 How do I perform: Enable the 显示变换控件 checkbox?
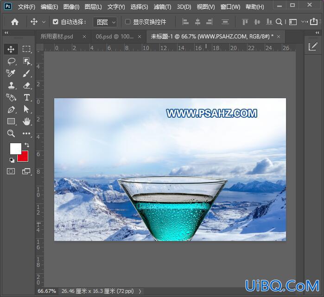[x=127, y=22]
